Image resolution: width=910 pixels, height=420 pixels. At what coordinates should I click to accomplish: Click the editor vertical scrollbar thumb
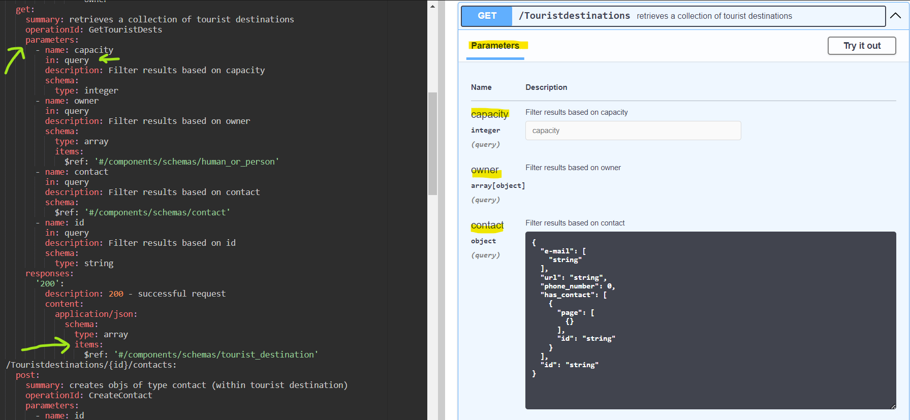432,143
